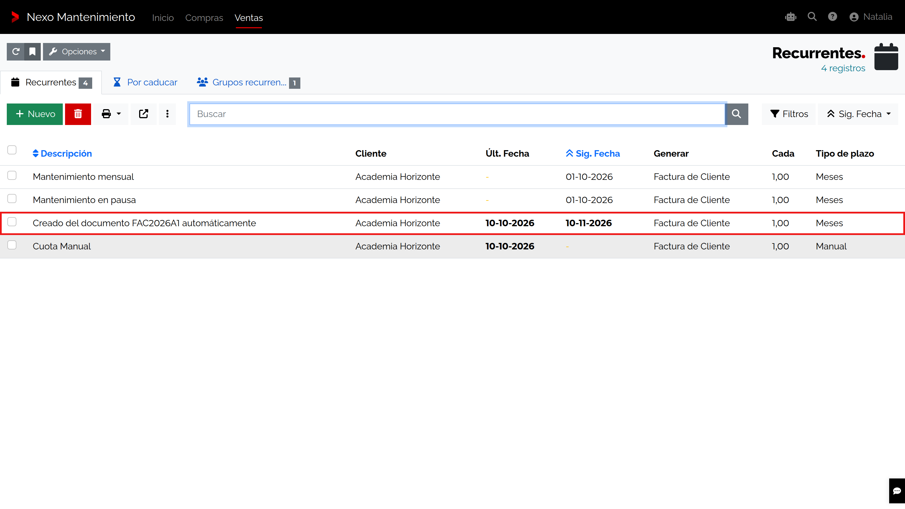The width and height of the screenshot is (905, 509).
Task: Focus the Buscar search field
Action: [457, 114]
